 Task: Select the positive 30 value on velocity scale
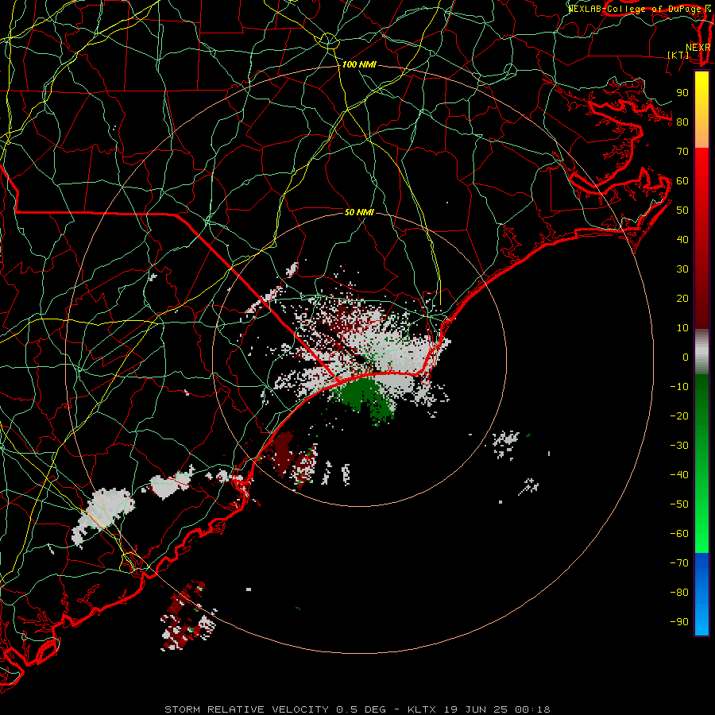682,269
